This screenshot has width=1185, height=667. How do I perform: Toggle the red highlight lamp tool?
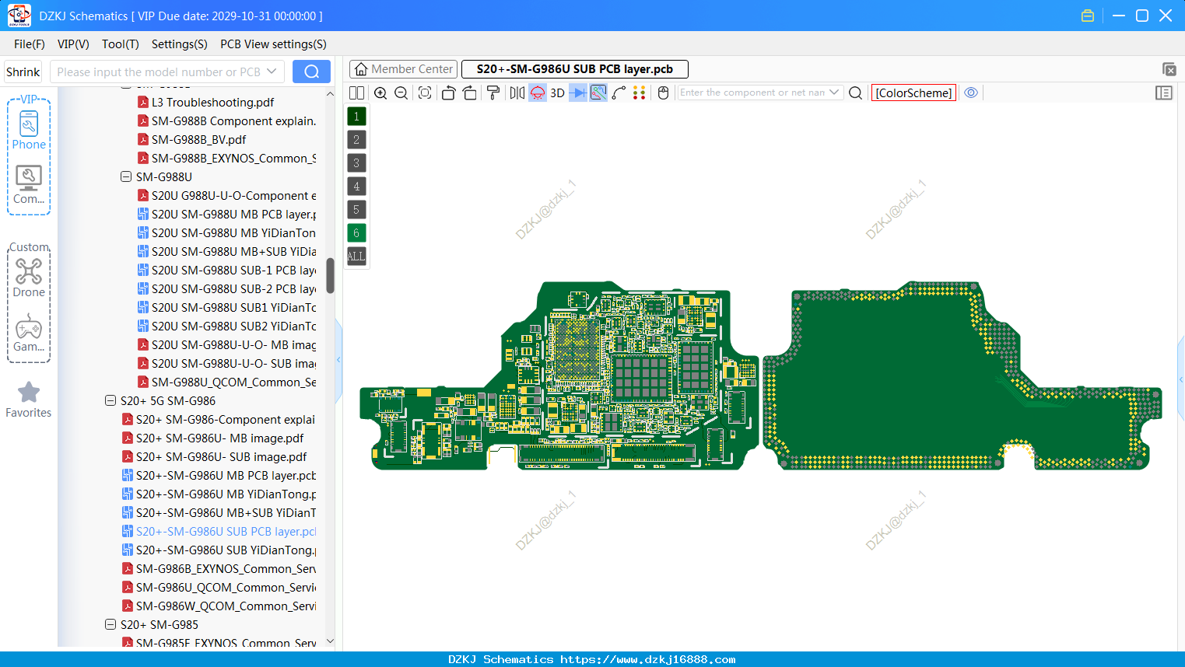point(538,93)
